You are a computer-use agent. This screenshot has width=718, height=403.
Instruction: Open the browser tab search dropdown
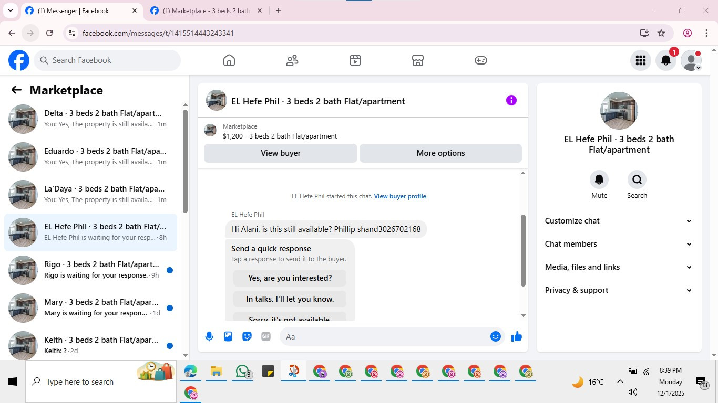tap(10, 10)
